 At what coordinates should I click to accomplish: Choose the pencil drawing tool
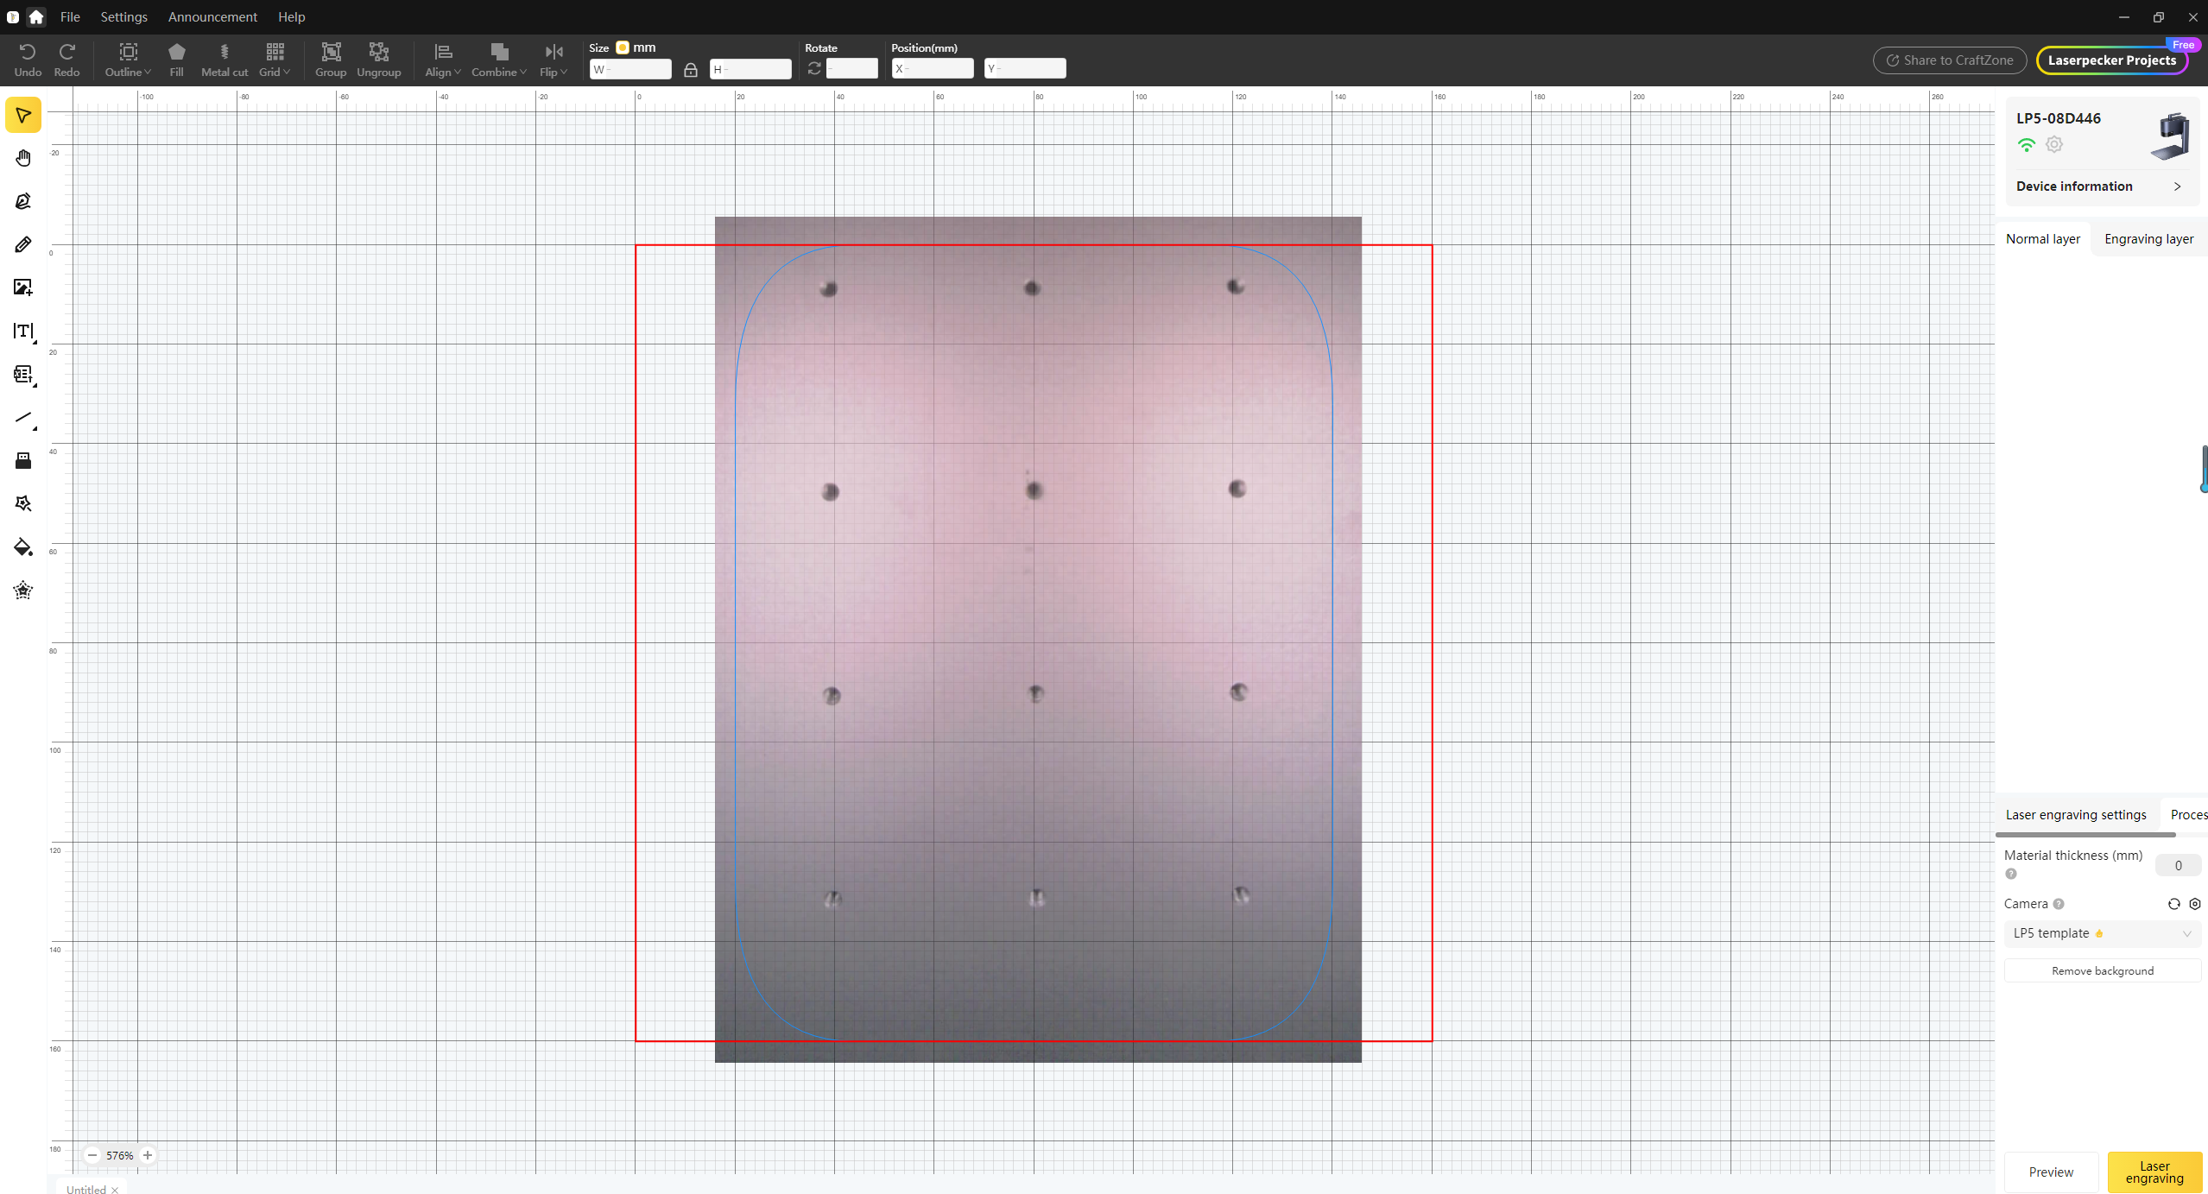(23, 244)
